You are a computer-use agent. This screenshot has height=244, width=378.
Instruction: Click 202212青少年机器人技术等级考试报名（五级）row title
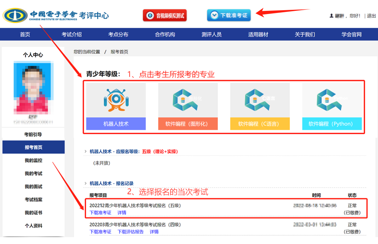(135, 205)
